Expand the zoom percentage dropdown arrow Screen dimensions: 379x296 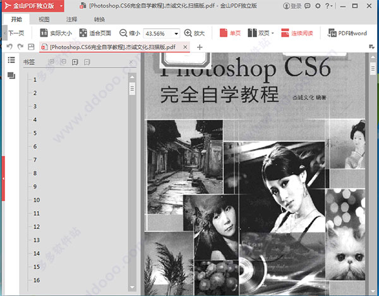tap(176, 33)
